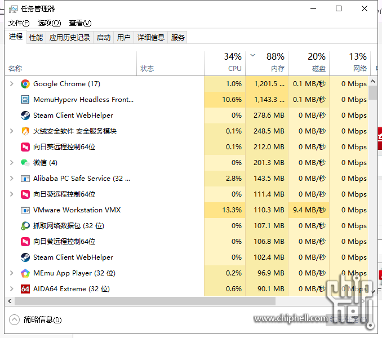
Task: Expand the 微信 (4) process group
Action: [11, 163]
